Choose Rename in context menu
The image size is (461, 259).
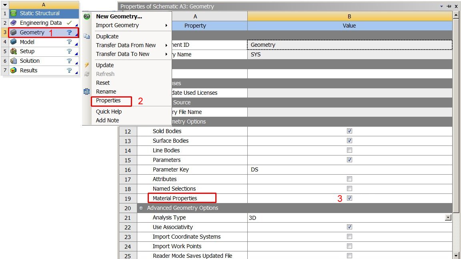pos(106,92)
